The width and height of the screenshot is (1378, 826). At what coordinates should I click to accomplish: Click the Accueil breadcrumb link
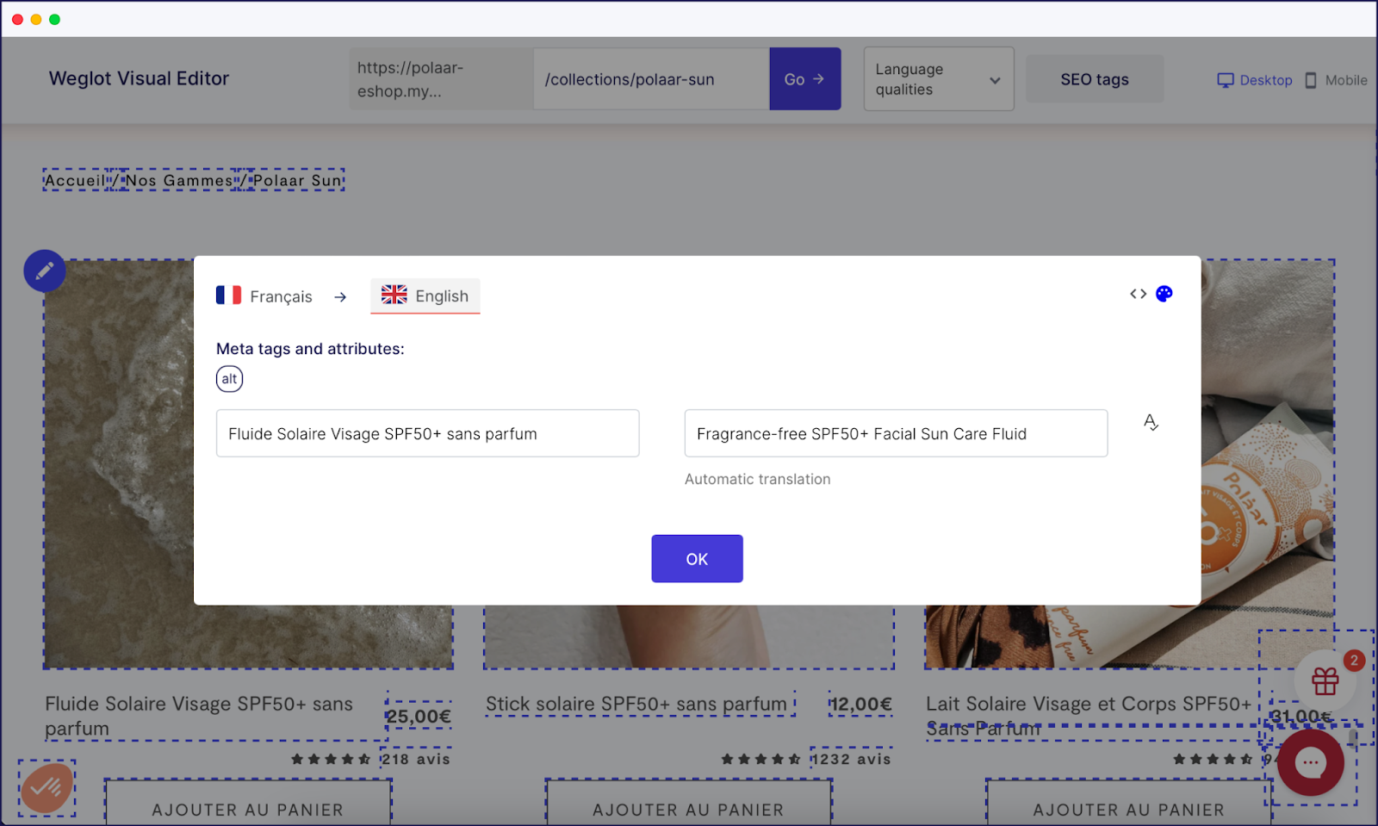tap(75, 181)
